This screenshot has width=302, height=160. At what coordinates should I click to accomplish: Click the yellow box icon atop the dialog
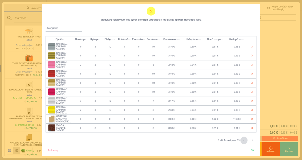(151, 11)
